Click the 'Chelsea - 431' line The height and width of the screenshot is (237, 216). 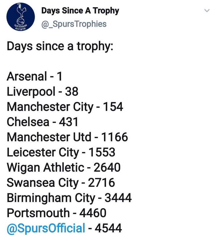pyautogui.click(x=42, y=122)
